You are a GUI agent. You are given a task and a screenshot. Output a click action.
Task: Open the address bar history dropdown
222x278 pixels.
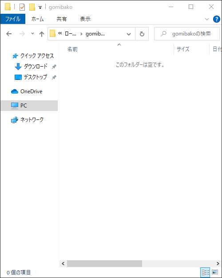coord(129,34)
